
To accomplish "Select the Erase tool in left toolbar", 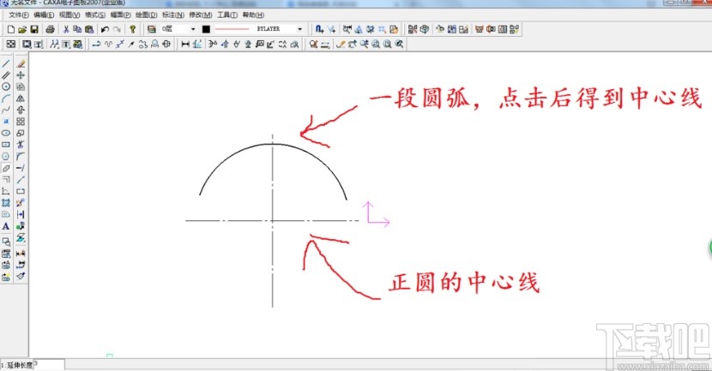I will click(x=21, y=63).
